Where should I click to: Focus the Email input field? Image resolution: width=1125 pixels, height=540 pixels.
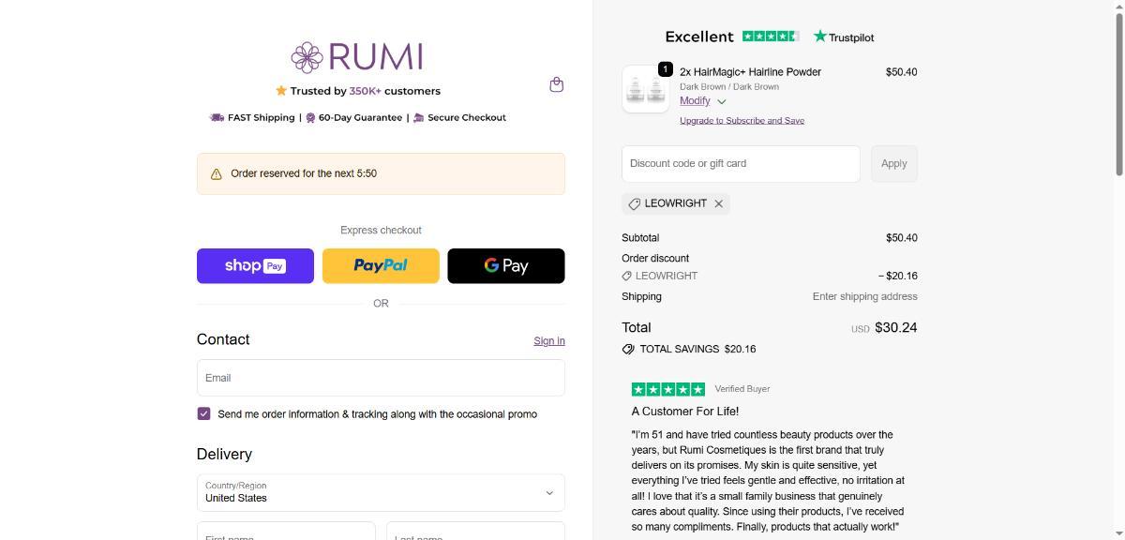[381, 378]
